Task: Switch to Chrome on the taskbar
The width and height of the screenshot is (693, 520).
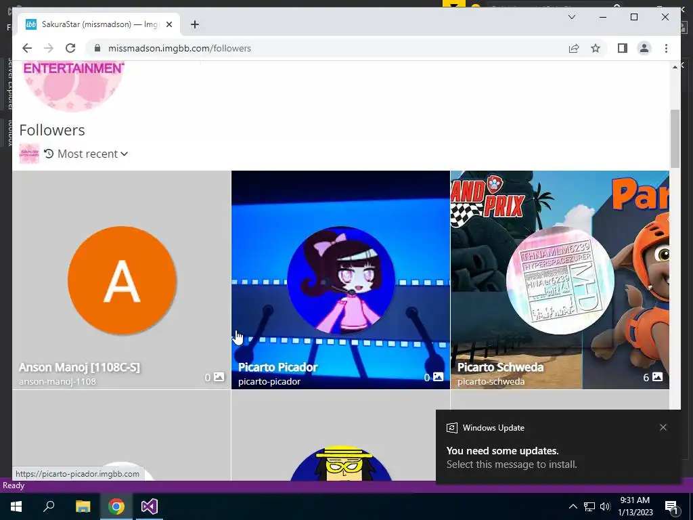Action: click(116, 506)
